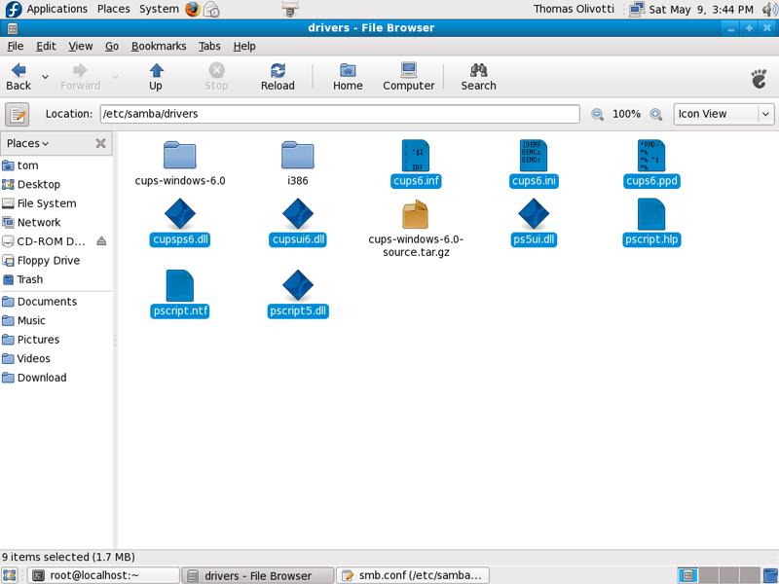Open the Icon View dropdown
The image size is (779, 584).
tap(723, 114)
